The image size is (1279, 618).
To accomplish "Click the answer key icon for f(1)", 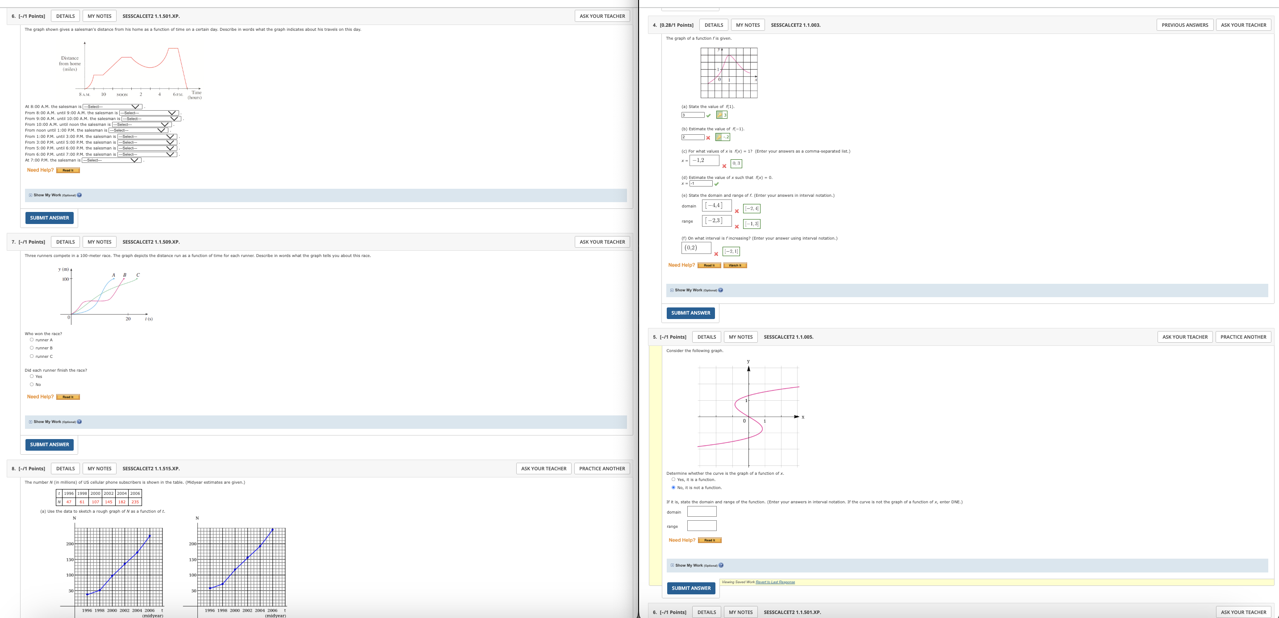I will click(x=719, y=115).
